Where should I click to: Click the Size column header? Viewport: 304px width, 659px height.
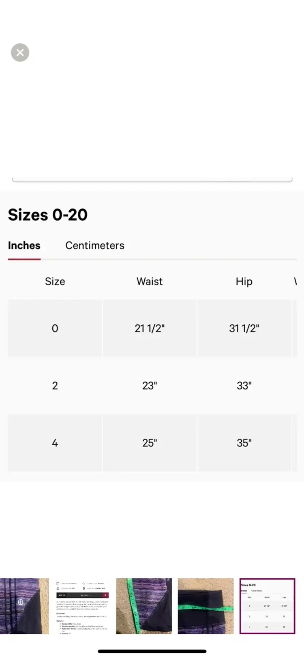[x=55, y=281]
